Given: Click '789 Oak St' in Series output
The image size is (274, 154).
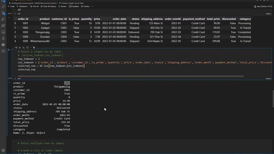Looking at the screenshot, I should 63,112.
